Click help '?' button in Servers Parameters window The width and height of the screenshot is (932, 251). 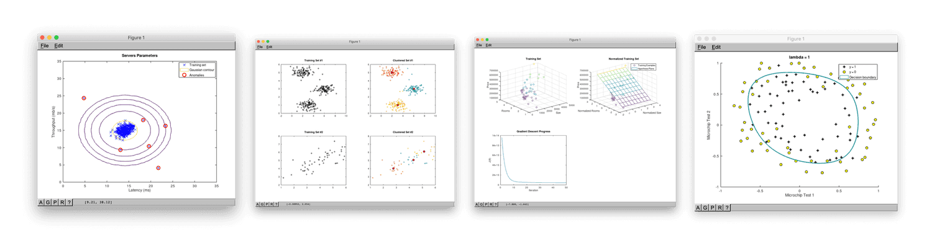(x=69, y=202)
